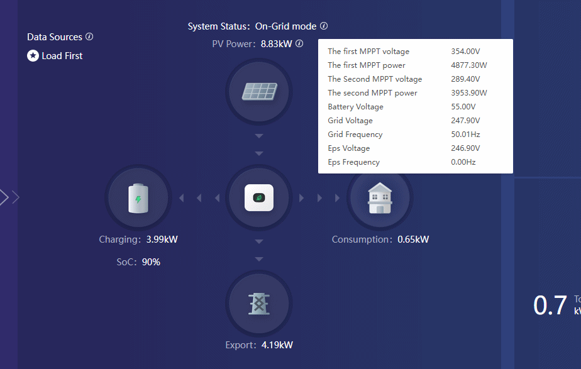Image resolution: width=581 pixels, height=369 pixels.
Task: Click the Charging 3.99kW value
Action: (x=162, y=240)
